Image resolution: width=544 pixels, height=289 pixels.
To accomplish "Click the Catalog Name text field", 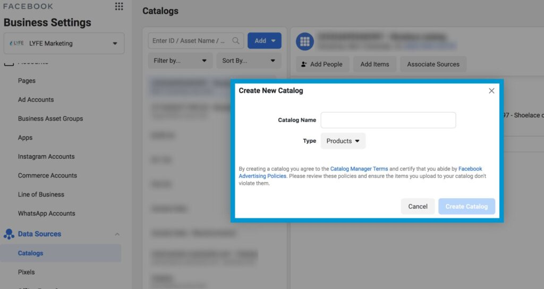I will point(388,120).
